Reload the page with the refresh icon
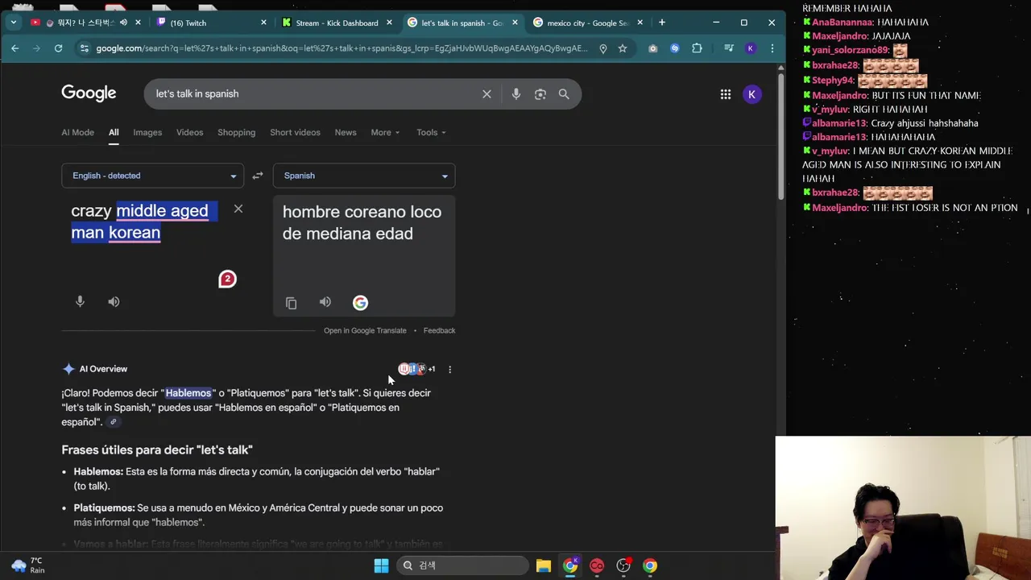 pos(58,48)
